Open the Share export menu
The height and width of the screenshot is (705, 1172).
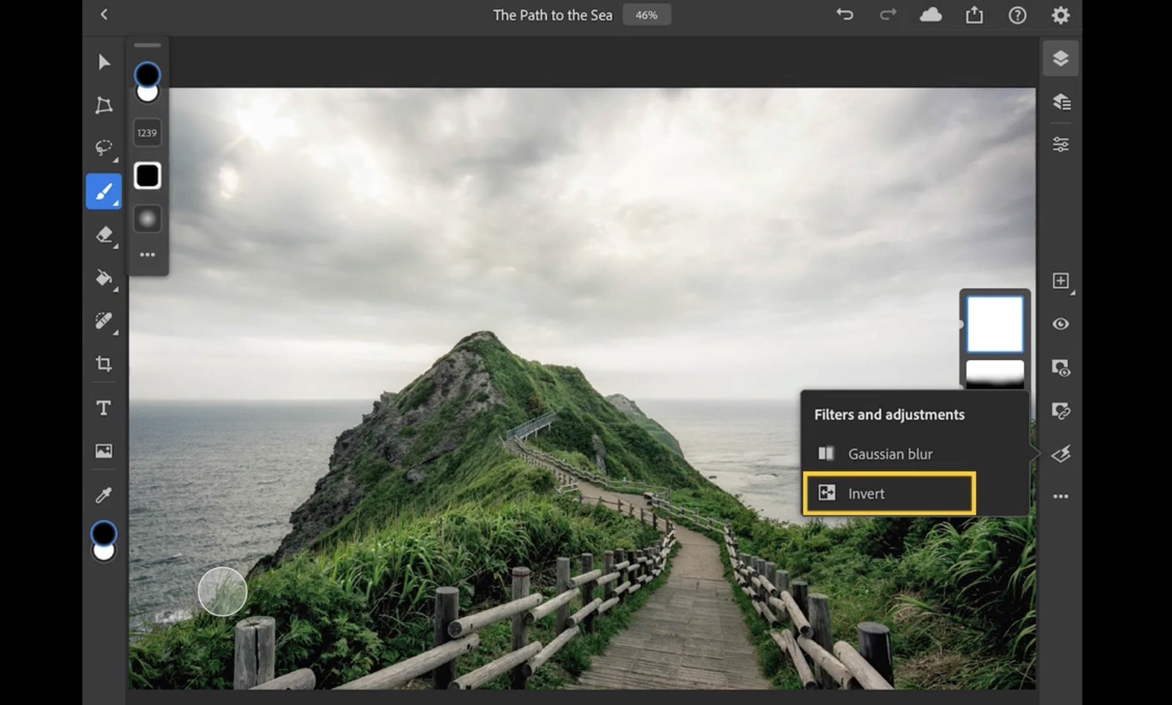pos(974,15)
